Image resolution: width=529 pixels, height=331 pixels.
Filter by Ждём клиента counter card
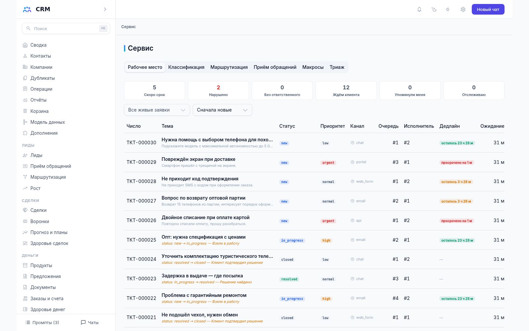click(346, 90)
